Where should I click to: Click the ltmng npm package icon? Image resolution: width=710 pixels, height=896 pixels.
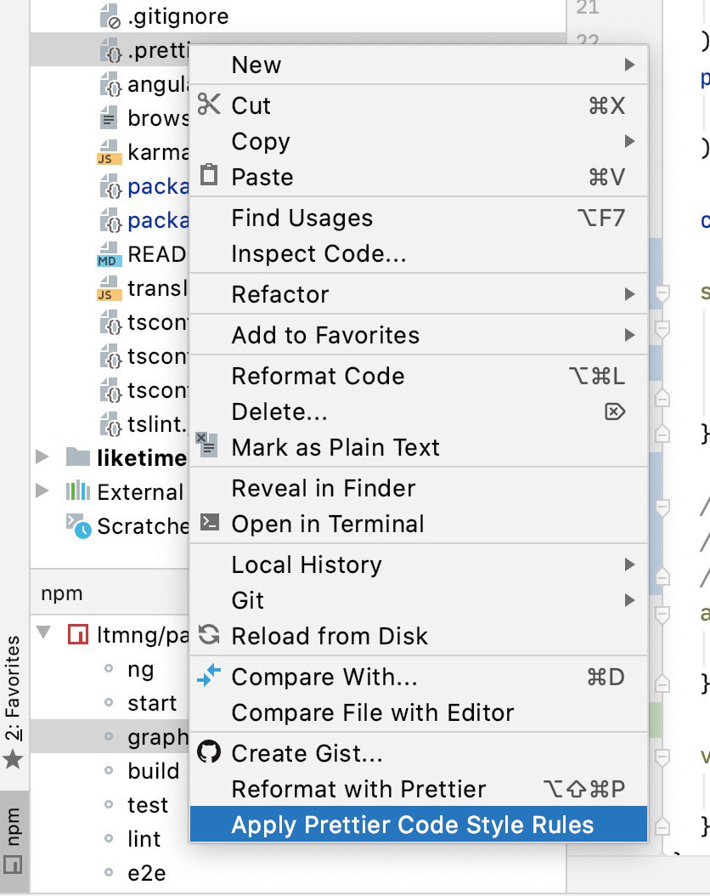(78, 634)
